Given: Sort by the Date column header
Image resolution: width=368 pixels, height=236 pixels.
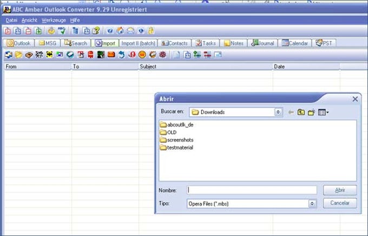Looking at the screenshot, I should 306,67.
